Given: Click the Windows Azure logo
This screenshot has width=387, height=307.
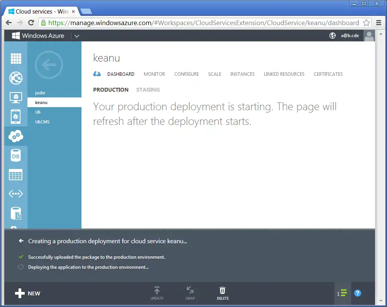Looking at the screenshot, I should point(38,36).
